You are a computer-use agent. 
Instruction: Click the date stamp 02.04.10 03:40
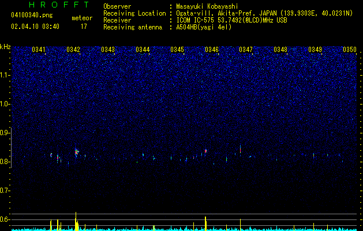[35, 27]
